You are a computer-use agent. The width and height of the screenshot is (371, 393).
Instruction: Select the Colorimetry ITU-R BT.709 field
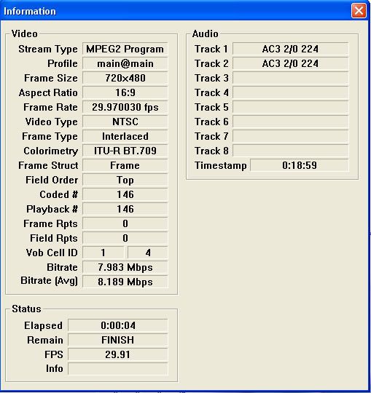point(125,151)
